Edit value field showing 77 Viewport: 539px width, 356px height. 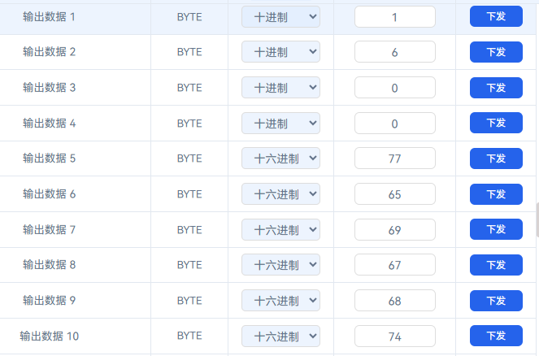(395, 158)
